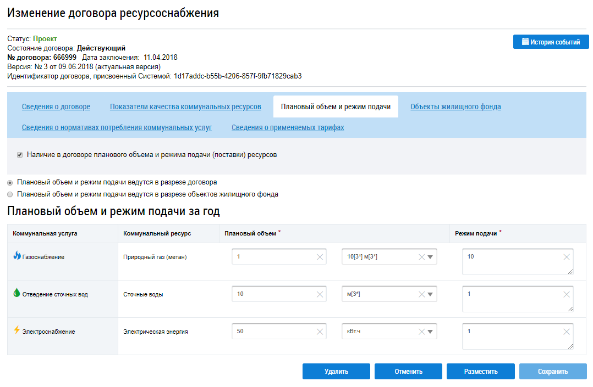Open the gas unit dropdown 10[3*] м[3*]

pos(431,257)
